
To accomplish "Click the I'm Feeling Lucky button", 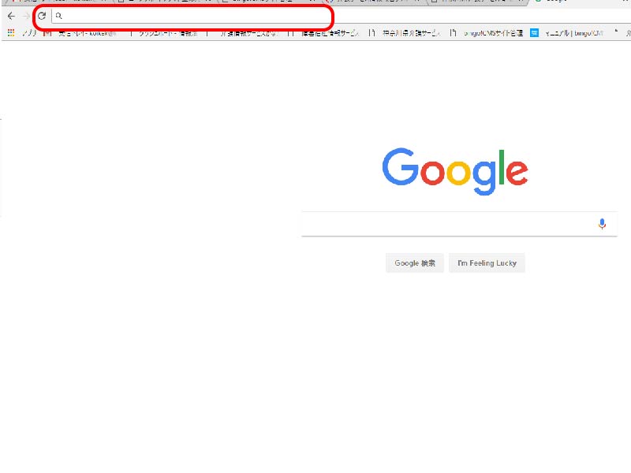I will click(487, 263).
